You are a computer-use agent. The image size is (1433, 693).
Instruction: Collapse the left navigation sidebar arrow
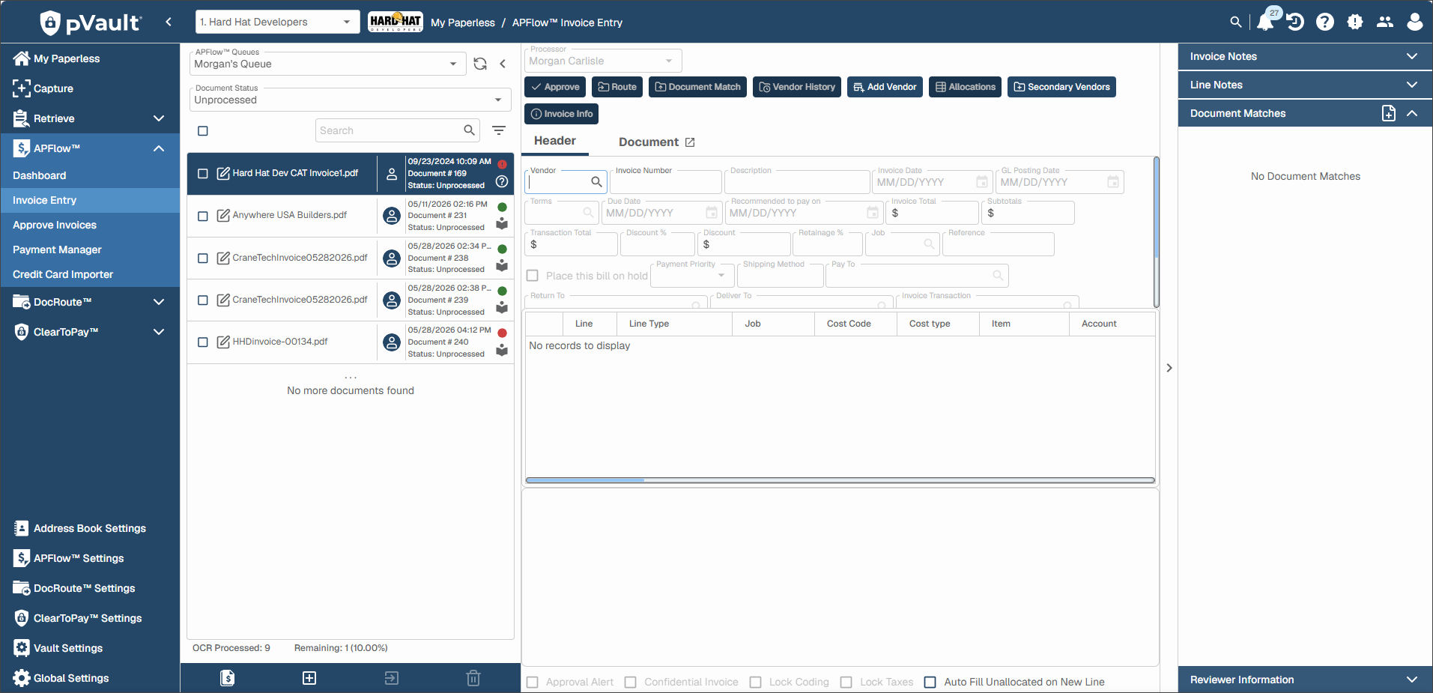point(169,22)
